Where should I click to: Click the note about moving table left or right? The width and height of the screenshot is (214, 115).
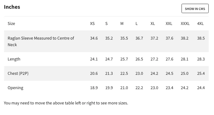66,103
